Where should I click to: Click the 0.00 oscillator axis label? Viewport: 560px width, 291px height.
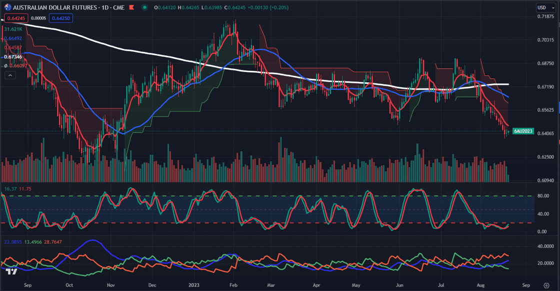coord(542,232)
